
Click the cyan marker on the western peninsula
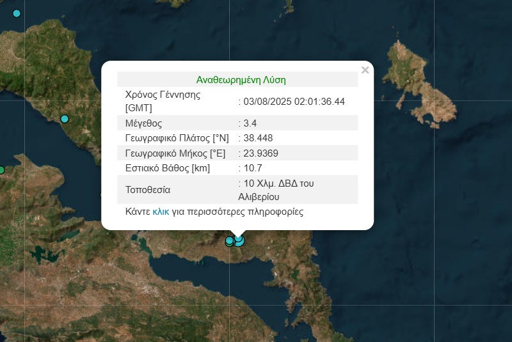(x=64, y=119)
